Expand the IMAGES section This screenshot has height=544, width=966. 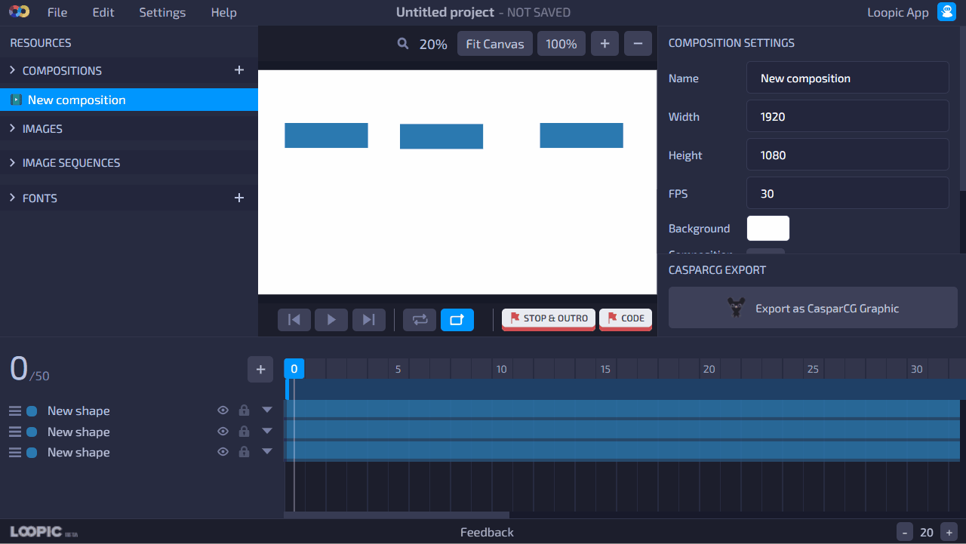point(12,128)
